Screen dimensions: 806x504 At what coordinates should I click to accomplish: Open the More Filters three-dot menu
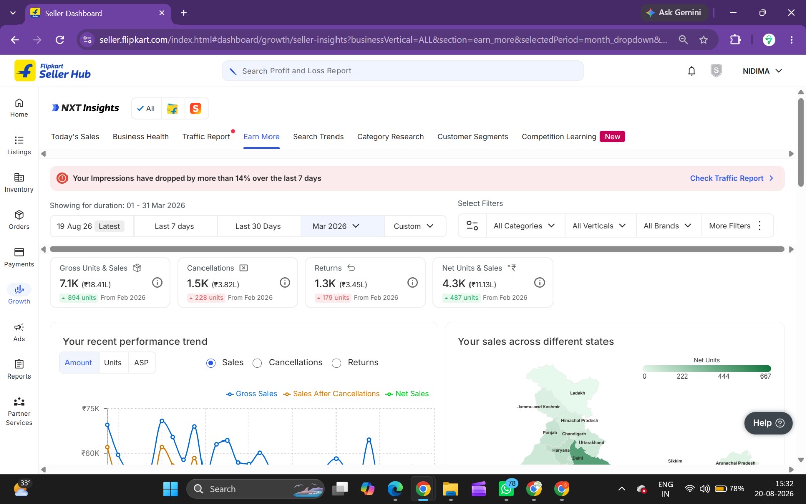[x=759, y=226]
